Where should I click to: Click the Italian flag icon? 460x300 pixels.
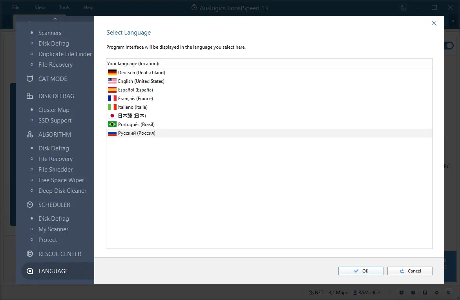(112, 107)
